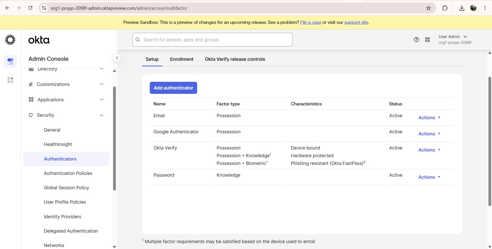Viewport: 492px width, 249px height.
Task: Switch to the Setup tab
Action: (152, 59)
